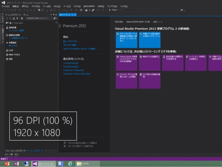Click the 新しいプロジェクト... link
The image size is (222, 167).
click(x=71, y=42)
